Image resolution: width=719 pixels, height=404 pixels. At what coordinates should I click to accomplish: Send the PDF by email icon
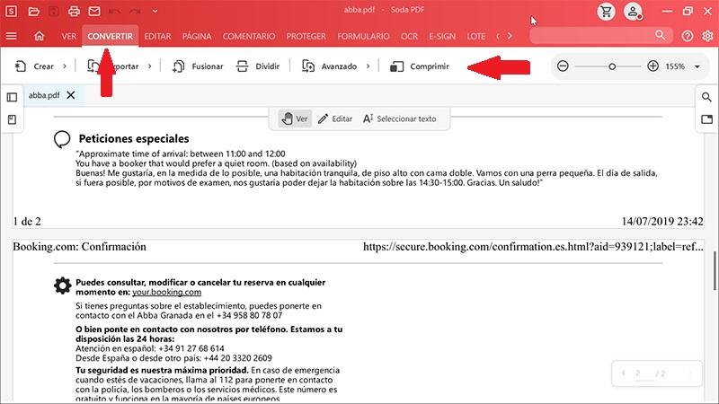click(x=94, y=12)
